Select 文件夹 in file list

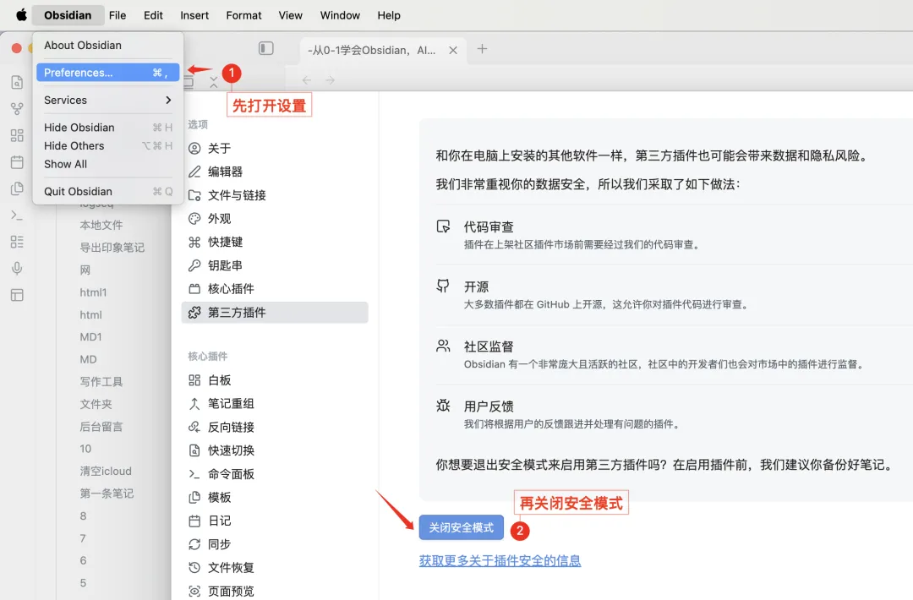click(96, 404)
